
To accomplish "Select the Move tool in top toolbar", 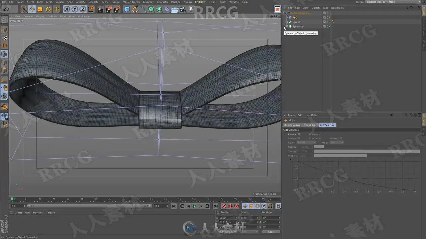I will pos(32,9).
